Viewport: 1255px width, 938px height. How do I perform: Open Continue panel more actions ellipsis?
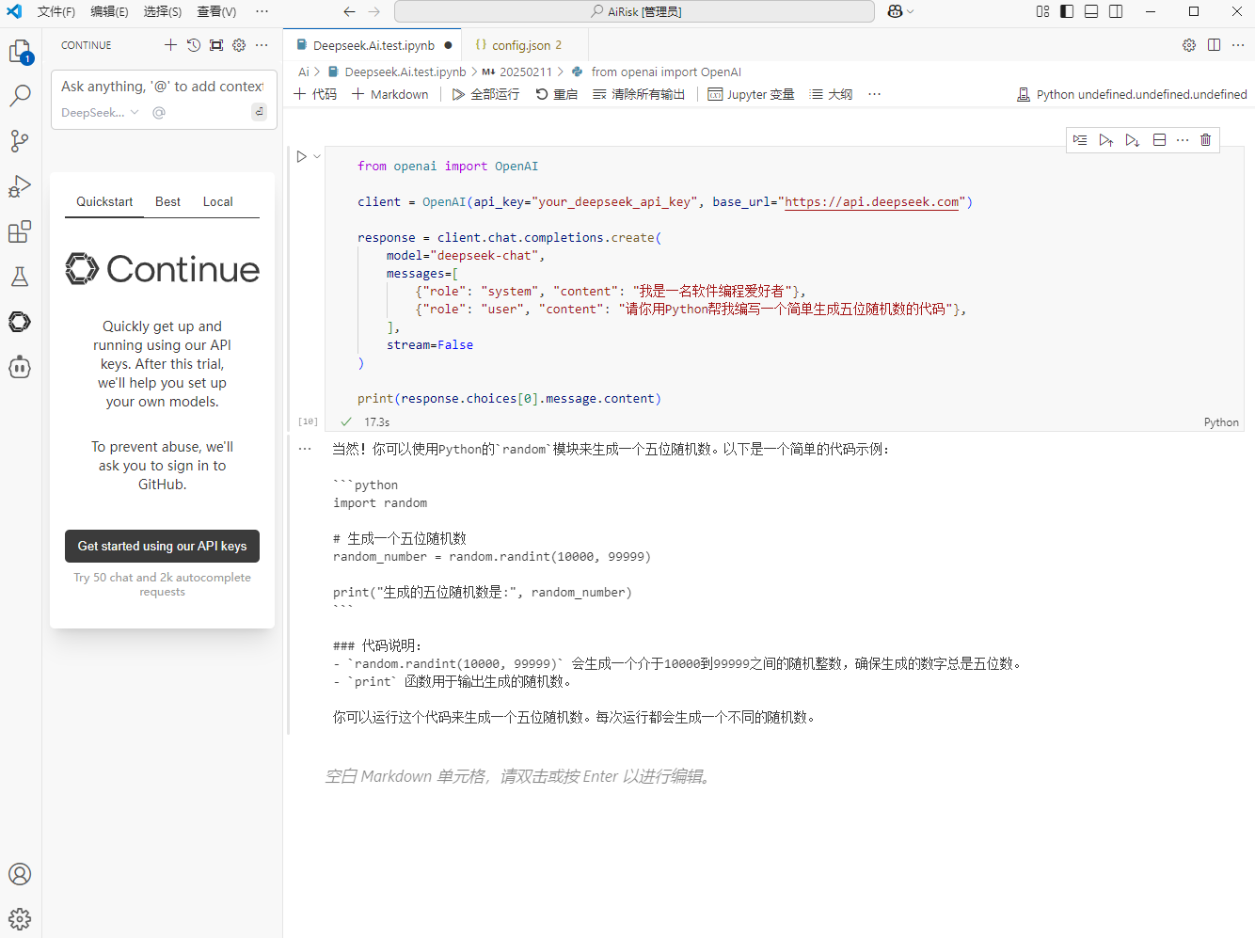click(262, 45)
